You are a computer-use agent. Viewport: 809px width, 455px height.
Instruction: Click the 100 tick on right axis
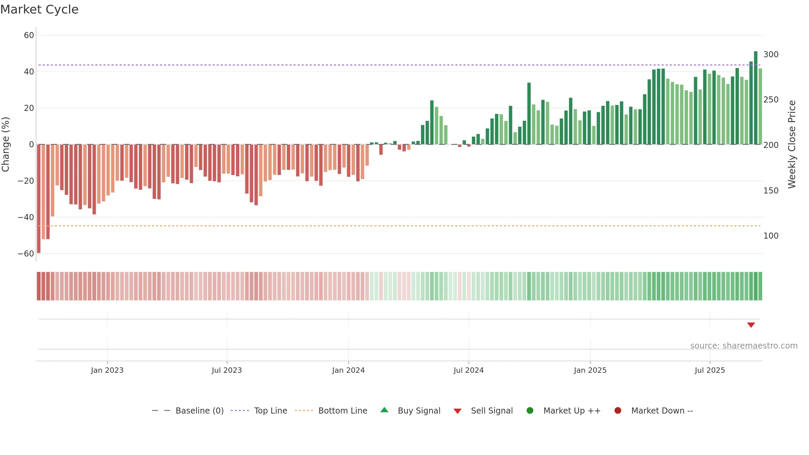click(x=771, y=236)
